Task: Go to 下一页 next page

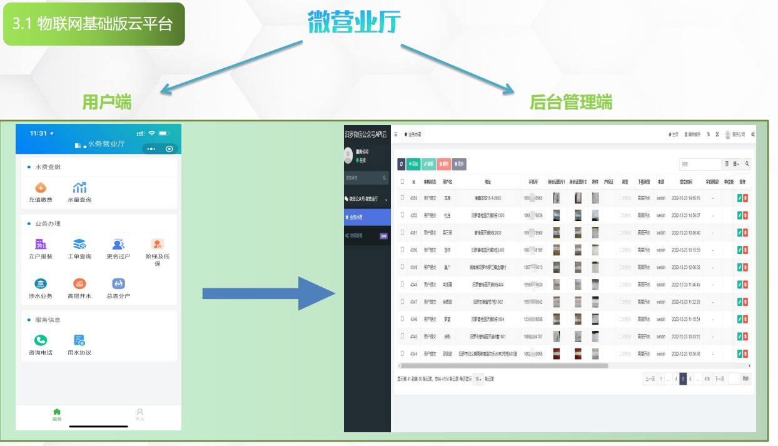Action: click(x=720, y=379)
